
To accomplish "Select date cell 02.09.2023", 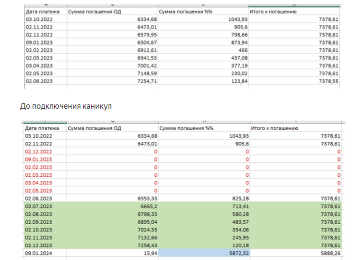I will click(45, 222).
